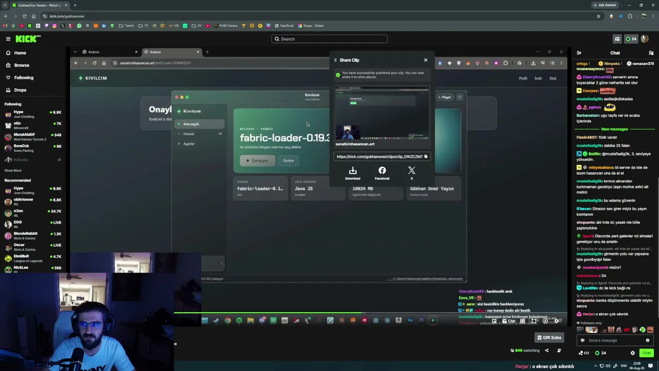659x371 pixels.
Task: Open recommended channel oblivionsw
Action: 33,201
